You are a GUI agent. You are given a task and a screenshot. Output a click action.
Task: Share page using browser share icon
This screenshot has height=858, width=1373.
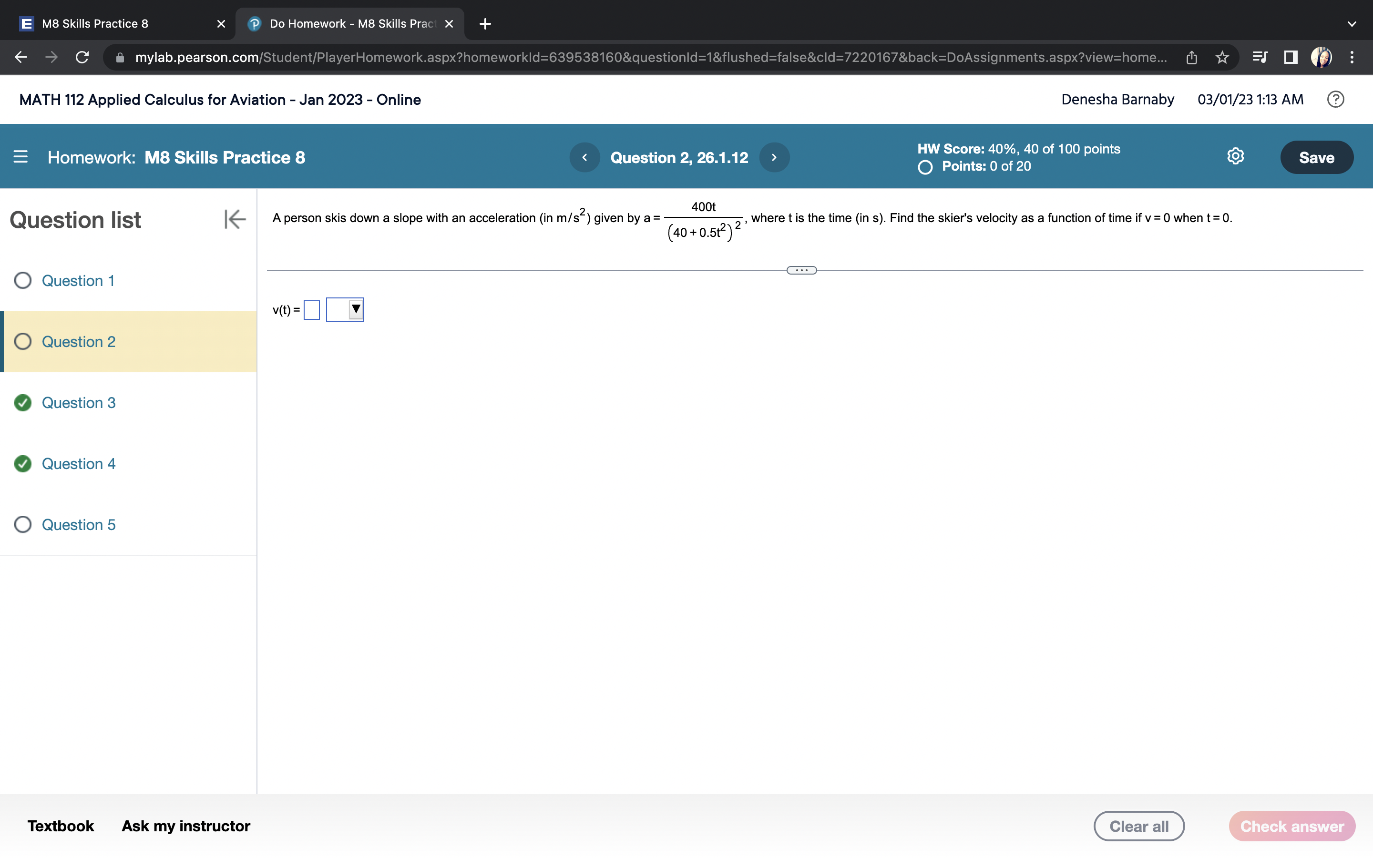coord(1191,57)
